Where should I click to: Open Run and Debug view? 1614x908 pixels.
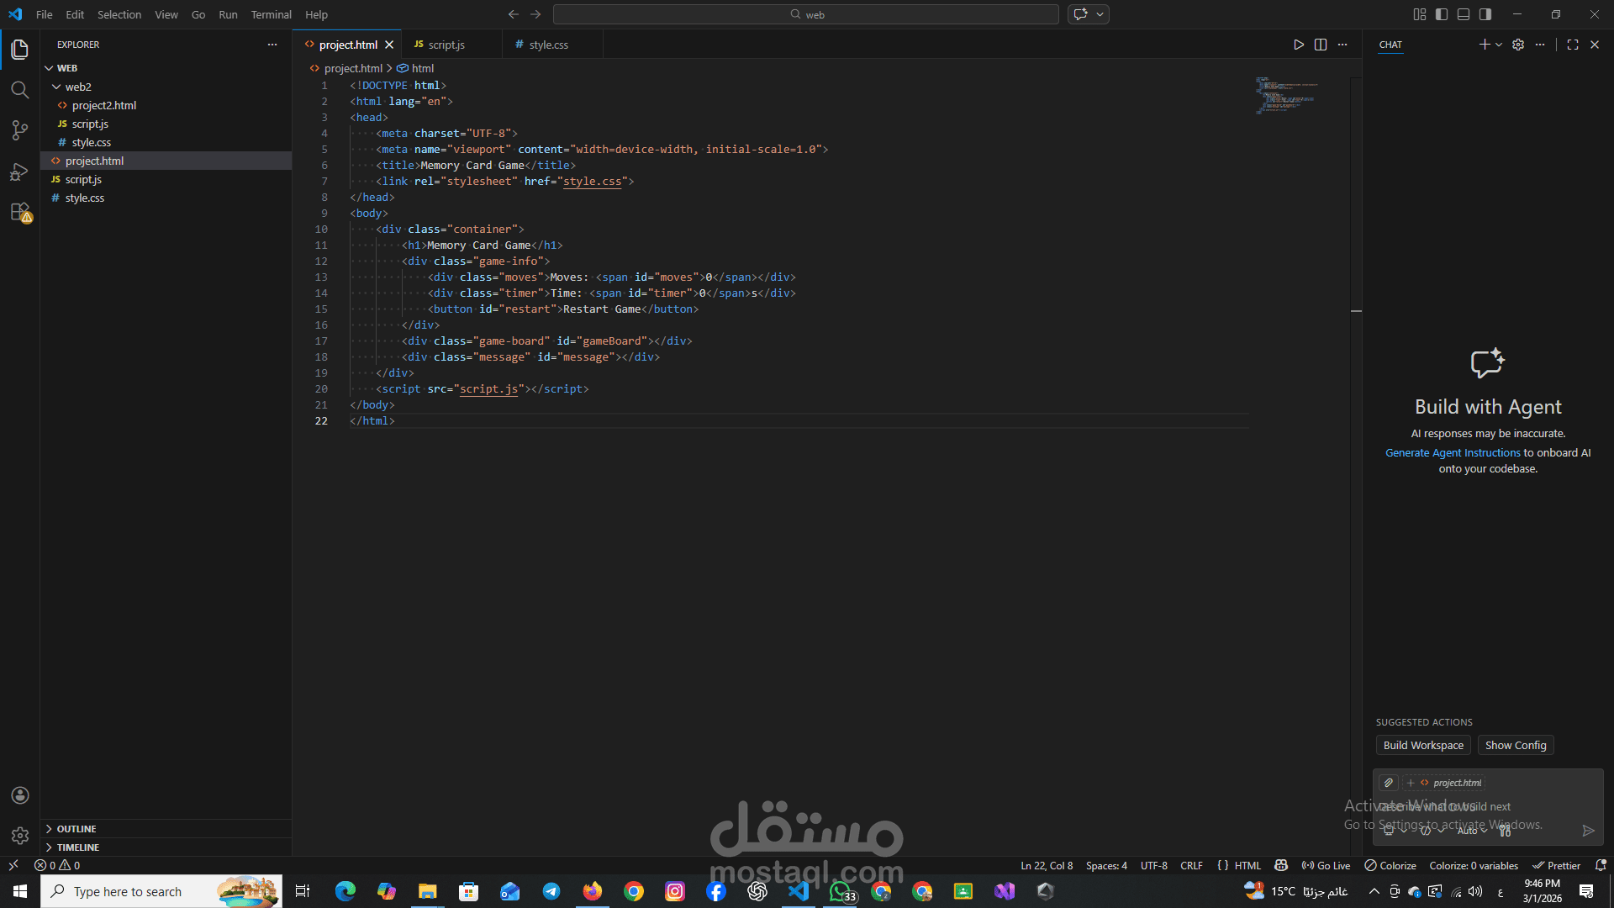coord(19,172)
